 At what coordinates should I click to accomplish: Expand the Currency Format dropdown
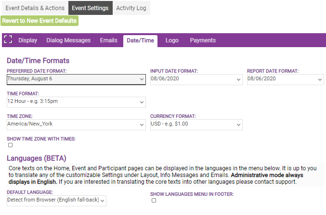[196, 125]
